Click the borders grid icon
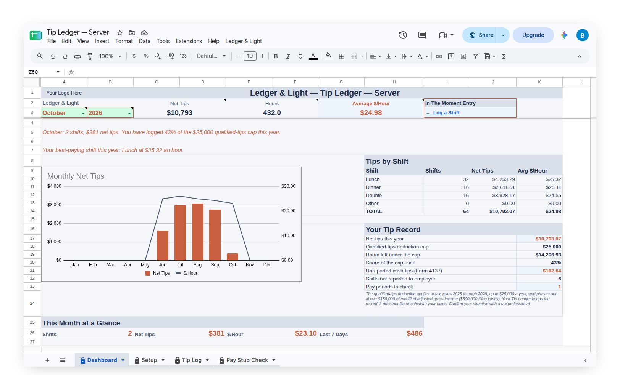The height and width of the screenshot is (375, 620). (x=342, y=56)
